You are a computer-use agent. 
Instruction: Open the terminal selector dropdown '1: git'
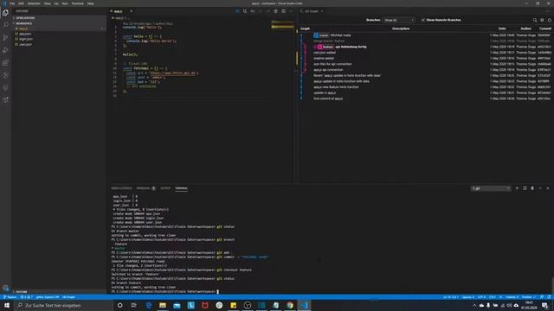[491, 188]
